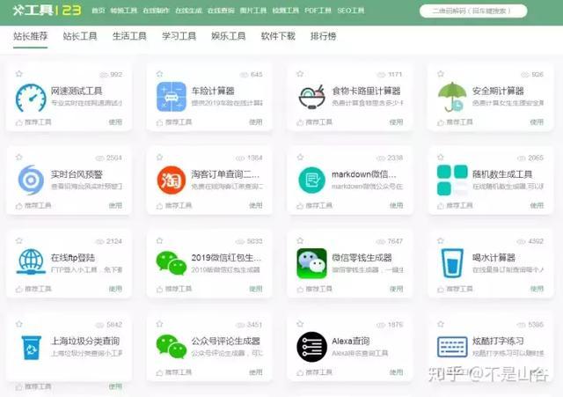This screenshot has height=397, width=563.
Task: Open 图片工具 in the top navigation
Action: point(253,11)
